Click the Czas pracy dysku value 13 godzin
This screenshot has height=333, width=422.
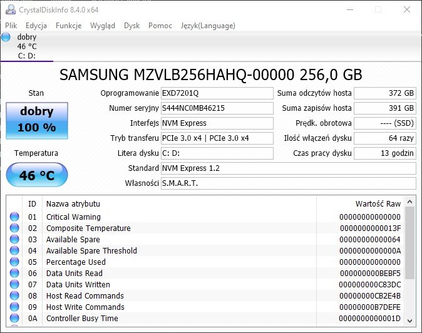pyautogui.click(x=385, y=153)
